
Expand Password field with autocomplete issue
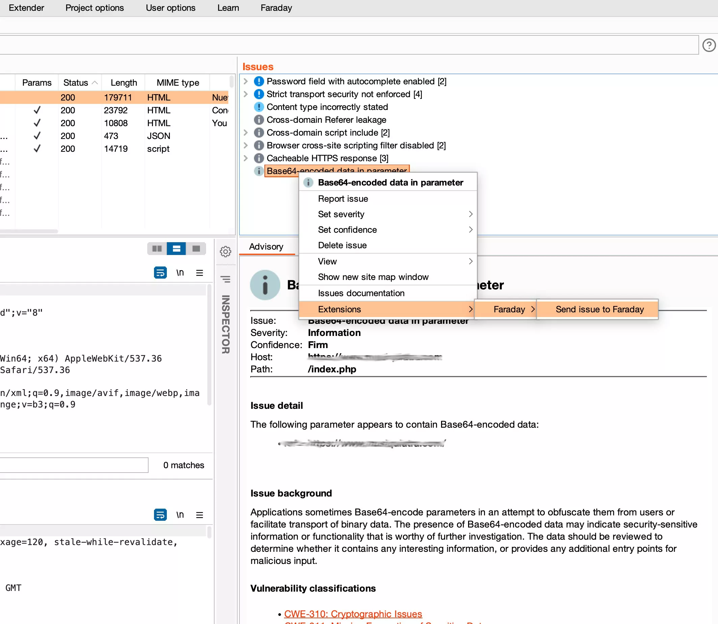coord(246,82)
